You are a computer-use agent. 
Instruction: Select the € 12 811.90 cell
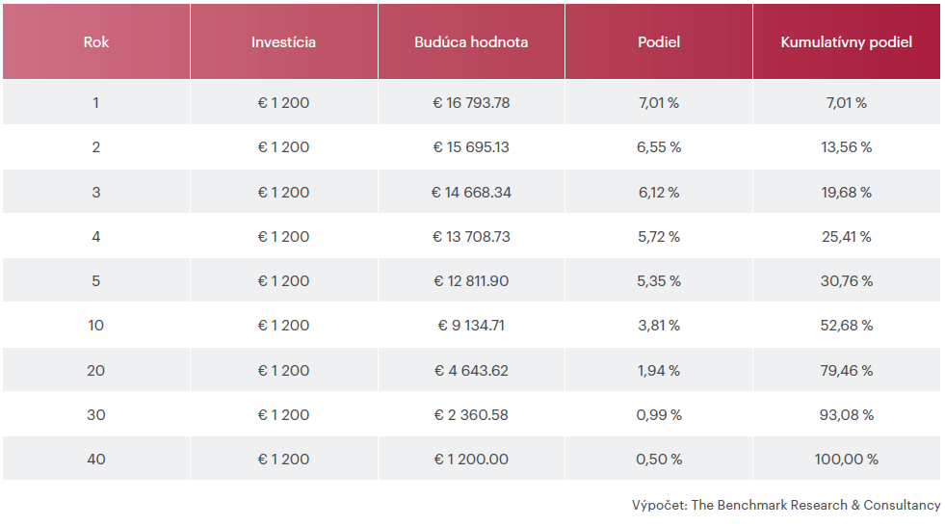pyautogui.click(x=471, y=280)
